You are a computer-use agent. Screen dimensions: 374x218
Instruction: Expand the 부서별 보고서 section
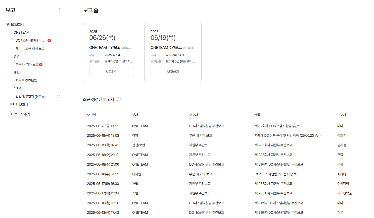pyautogui.click(x=15, y=25)
